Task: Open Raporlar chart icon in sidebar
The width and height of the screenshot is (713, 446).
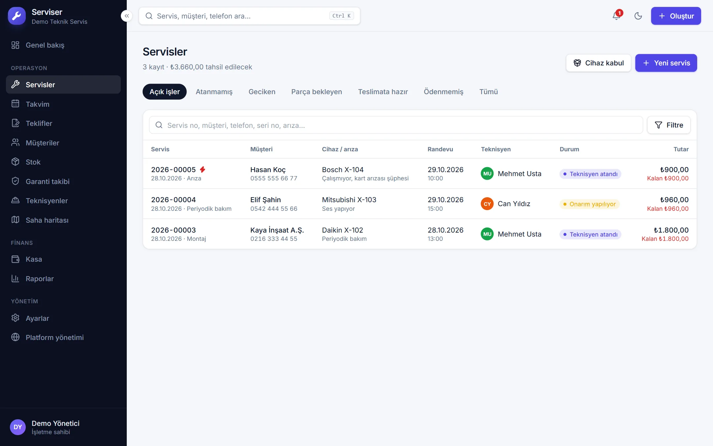Action: point(15,279)
